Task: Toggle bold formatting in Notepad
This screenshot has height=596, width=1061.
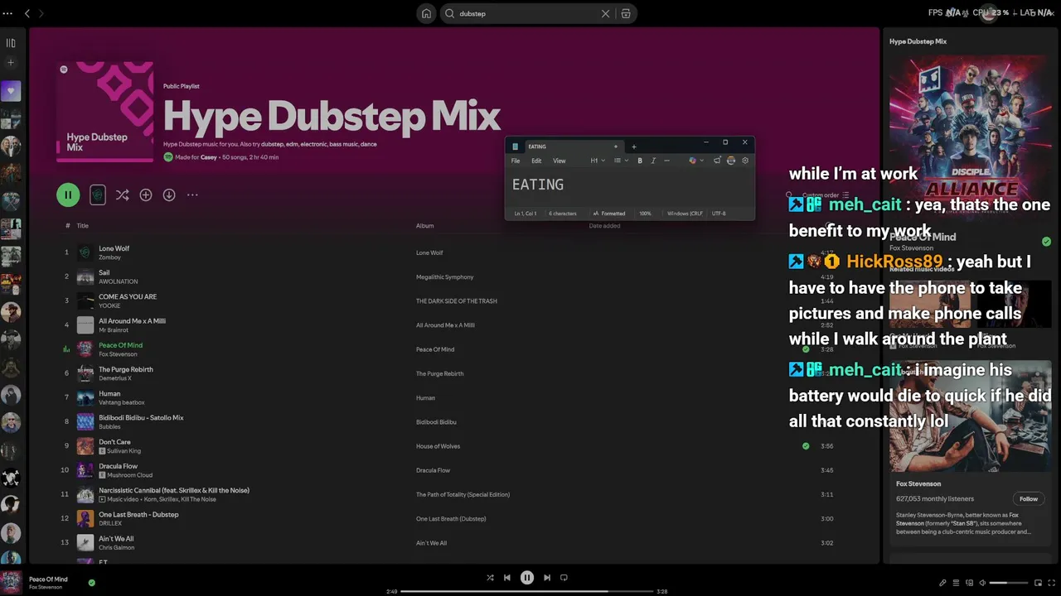Action: pos(640,161)
